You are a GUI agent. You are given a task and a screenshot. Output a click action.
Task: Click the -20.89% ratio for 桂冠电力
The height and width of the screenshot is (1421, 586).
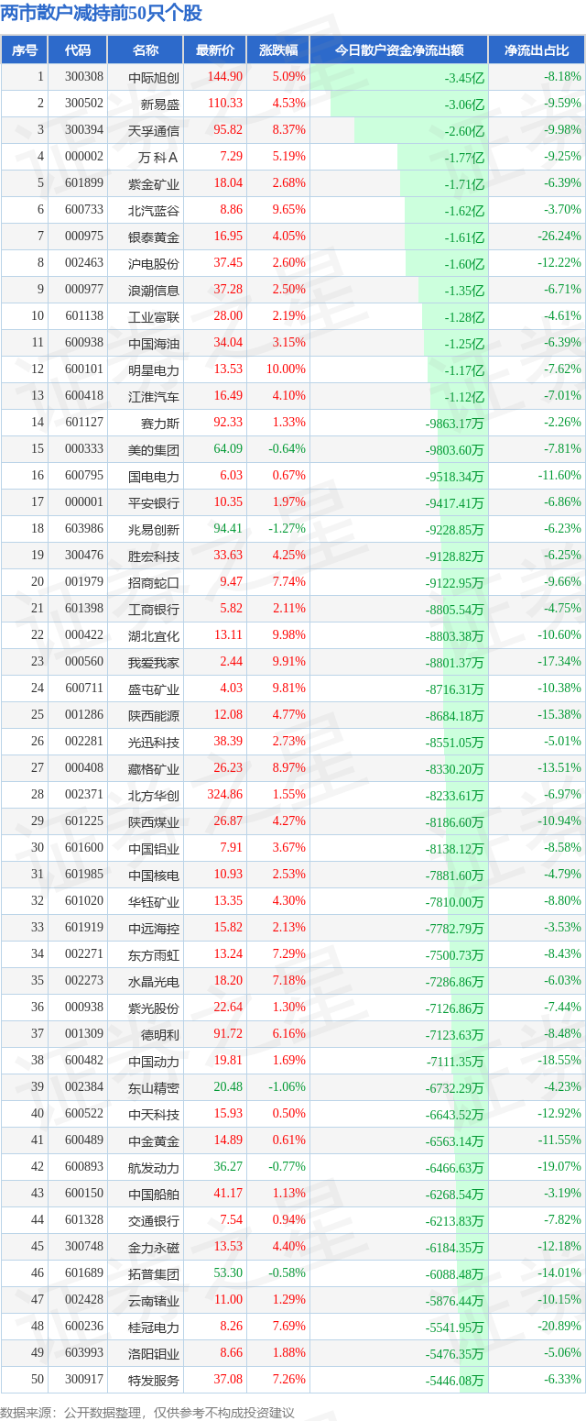559,1327
